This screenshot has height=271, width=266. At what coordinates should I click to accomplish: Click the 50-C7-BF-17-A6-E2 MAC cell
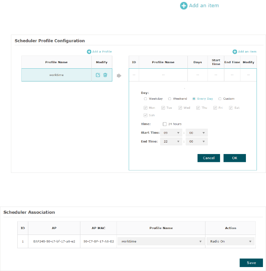click(99, 241)
